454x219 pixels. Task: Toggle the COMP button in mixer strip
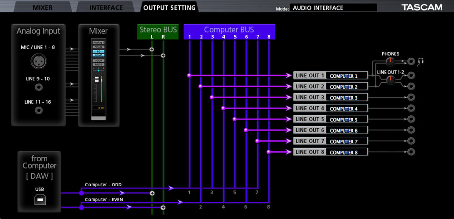coord(98,55)
